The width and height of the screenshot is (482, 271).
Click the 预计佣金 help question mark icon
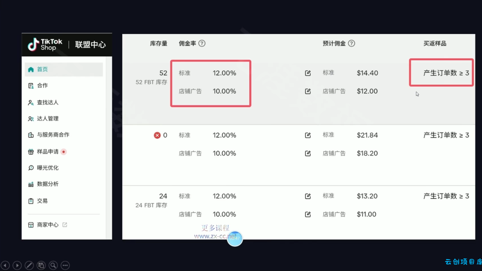pyautogui.click(x=351, y=43)
